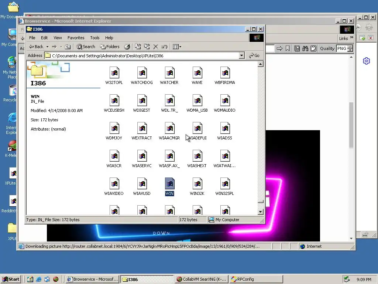Go Back in the I386 folder window
This screenshot has height=284, width=378.
pos(36,47)
